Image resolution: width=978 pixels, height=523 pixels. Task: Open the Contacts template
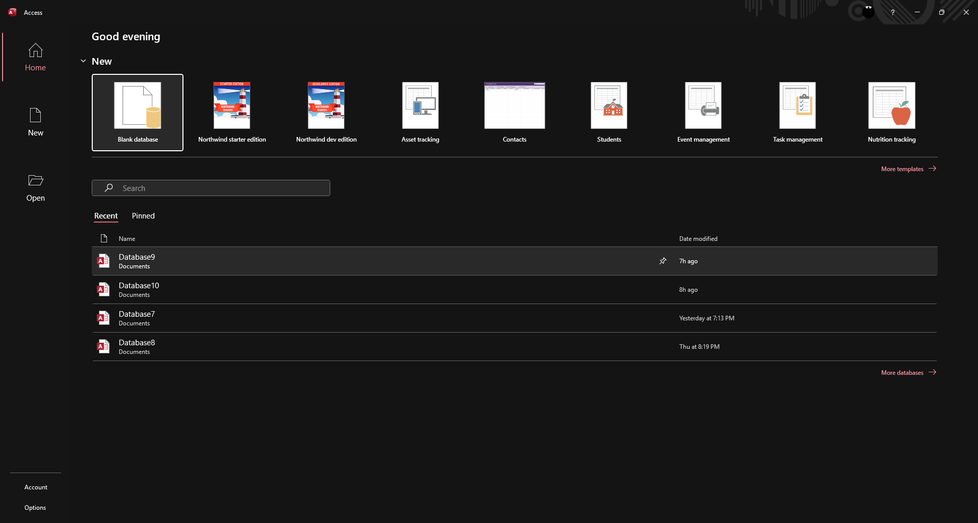515,113
